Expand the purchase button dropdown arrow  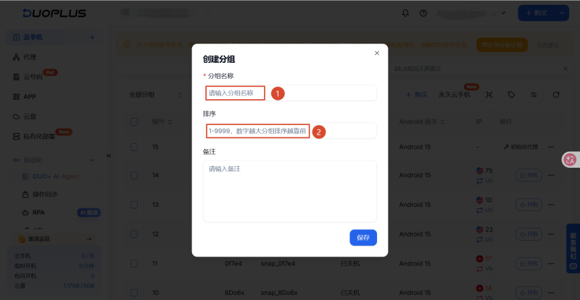coord(561,13)
